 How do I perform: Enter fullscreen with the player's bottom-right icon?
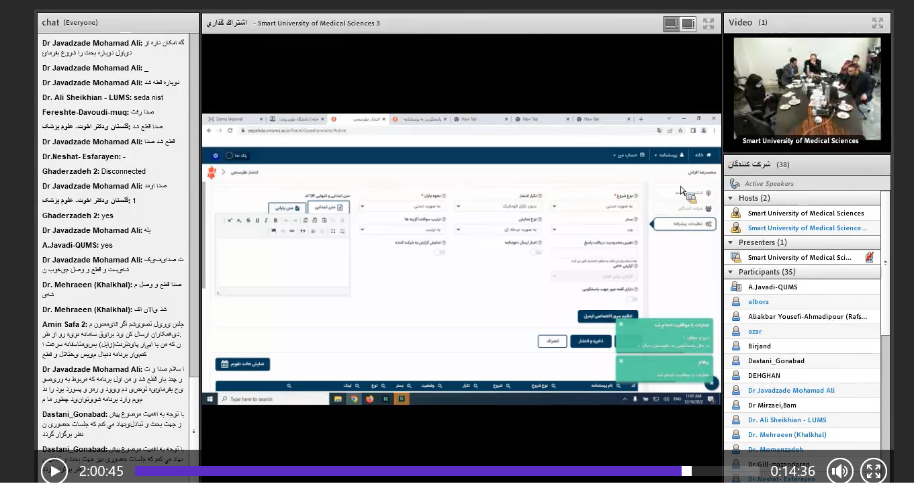tap(874, 471)
